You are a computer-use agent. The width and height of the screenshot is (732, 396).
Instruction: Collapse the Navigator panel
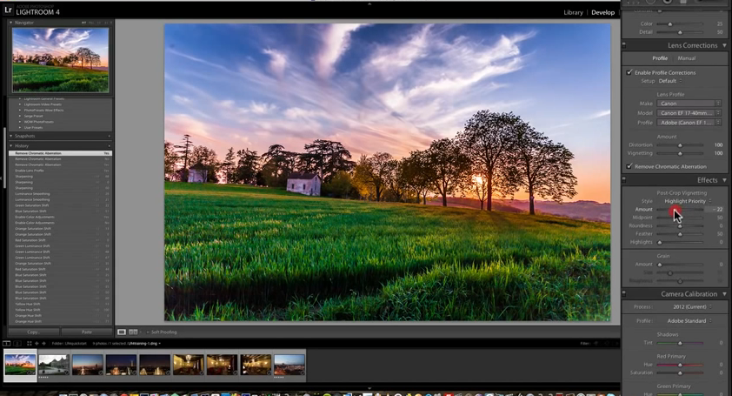coord(10,23)
